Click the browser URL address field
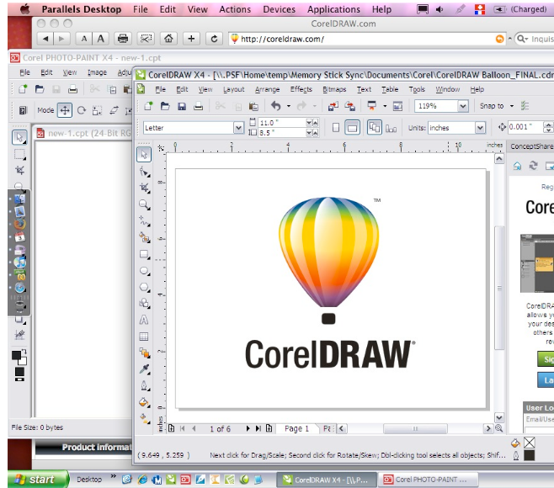 click(366, 39)
